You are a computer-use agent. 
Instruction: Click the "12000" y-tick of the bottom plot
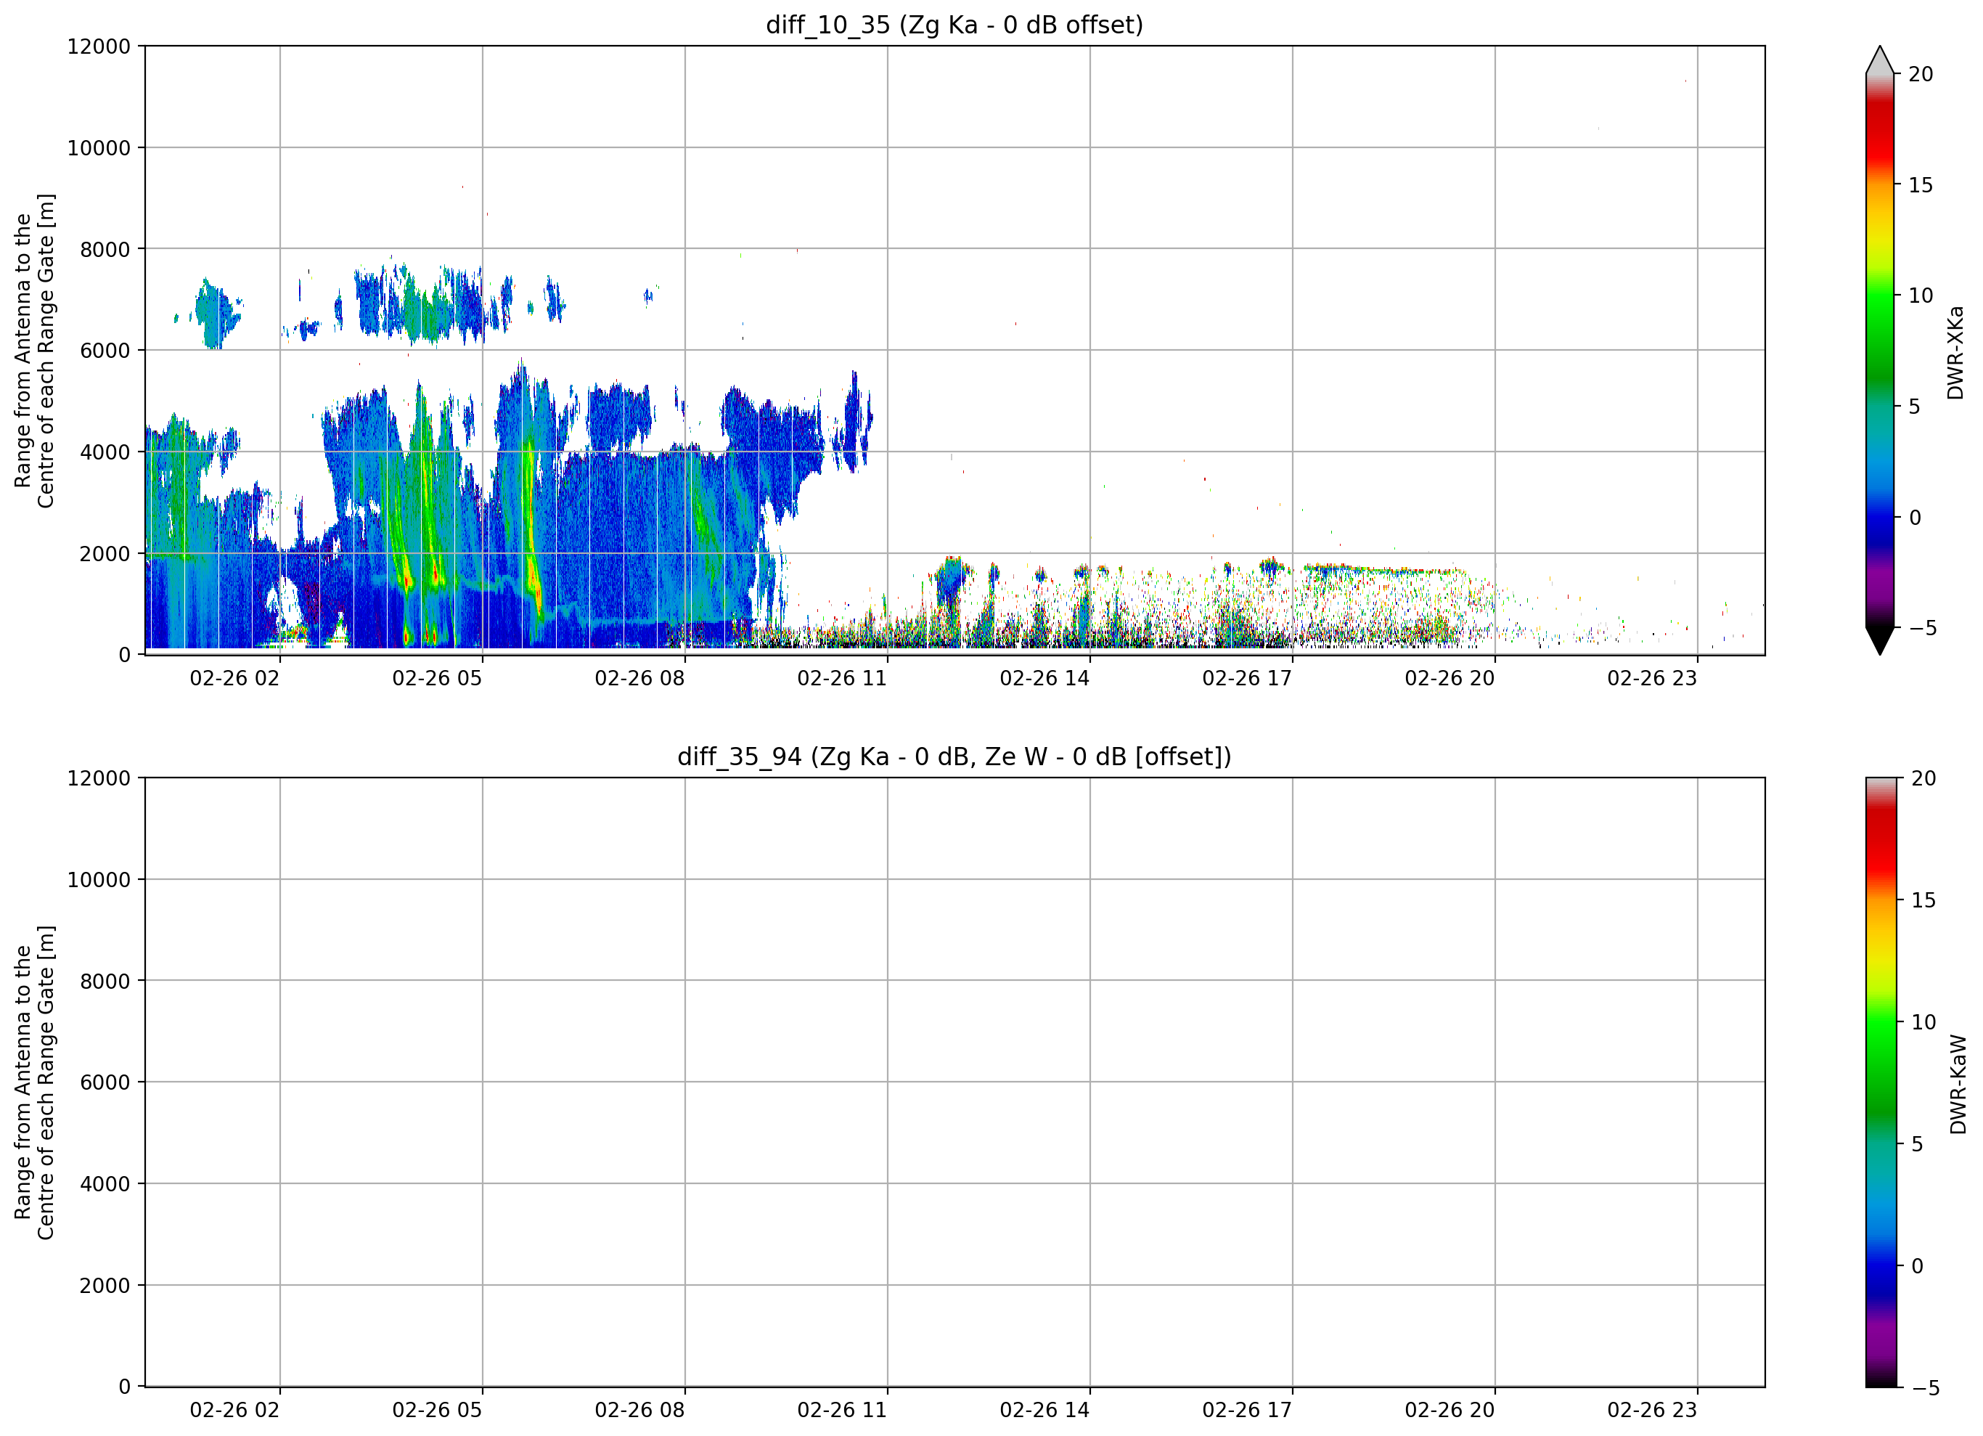click(99, 778)
